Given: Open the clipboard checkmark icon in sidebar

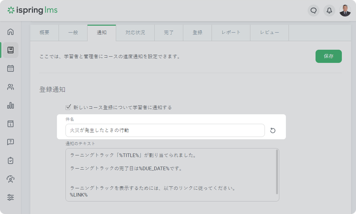Looking at the screenshot, I should (x=11, y=161).
